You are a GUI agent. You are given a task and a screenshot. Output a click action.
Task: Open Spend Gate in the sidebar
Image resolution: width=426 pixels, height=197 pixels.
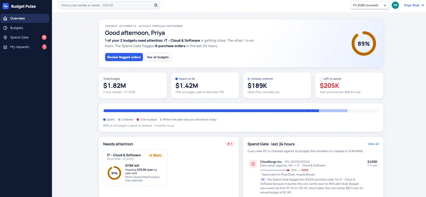coord(25,37)
